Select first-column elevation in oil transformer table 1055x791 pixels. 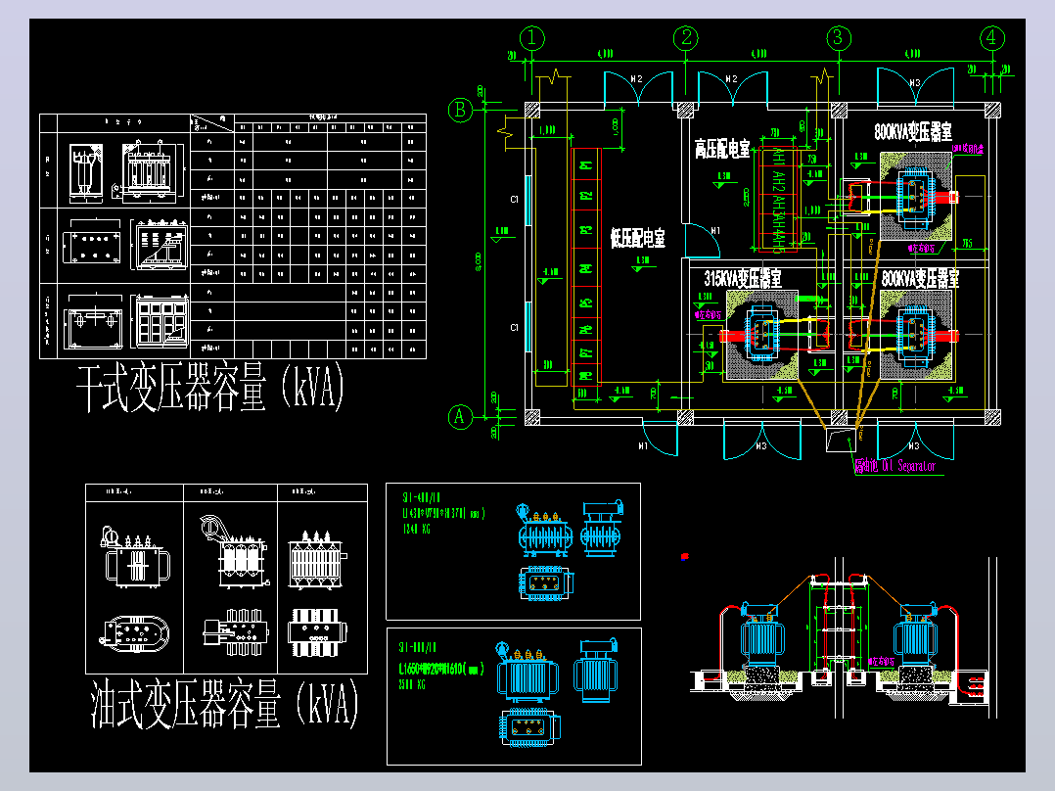pos(135,557)
